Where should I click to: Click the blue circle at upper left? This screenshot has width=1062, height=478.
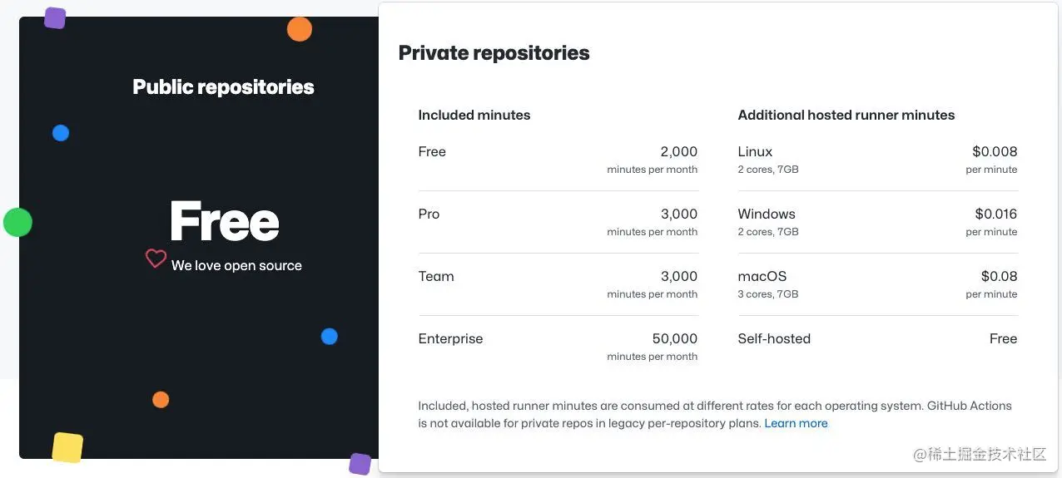[61, 133]
